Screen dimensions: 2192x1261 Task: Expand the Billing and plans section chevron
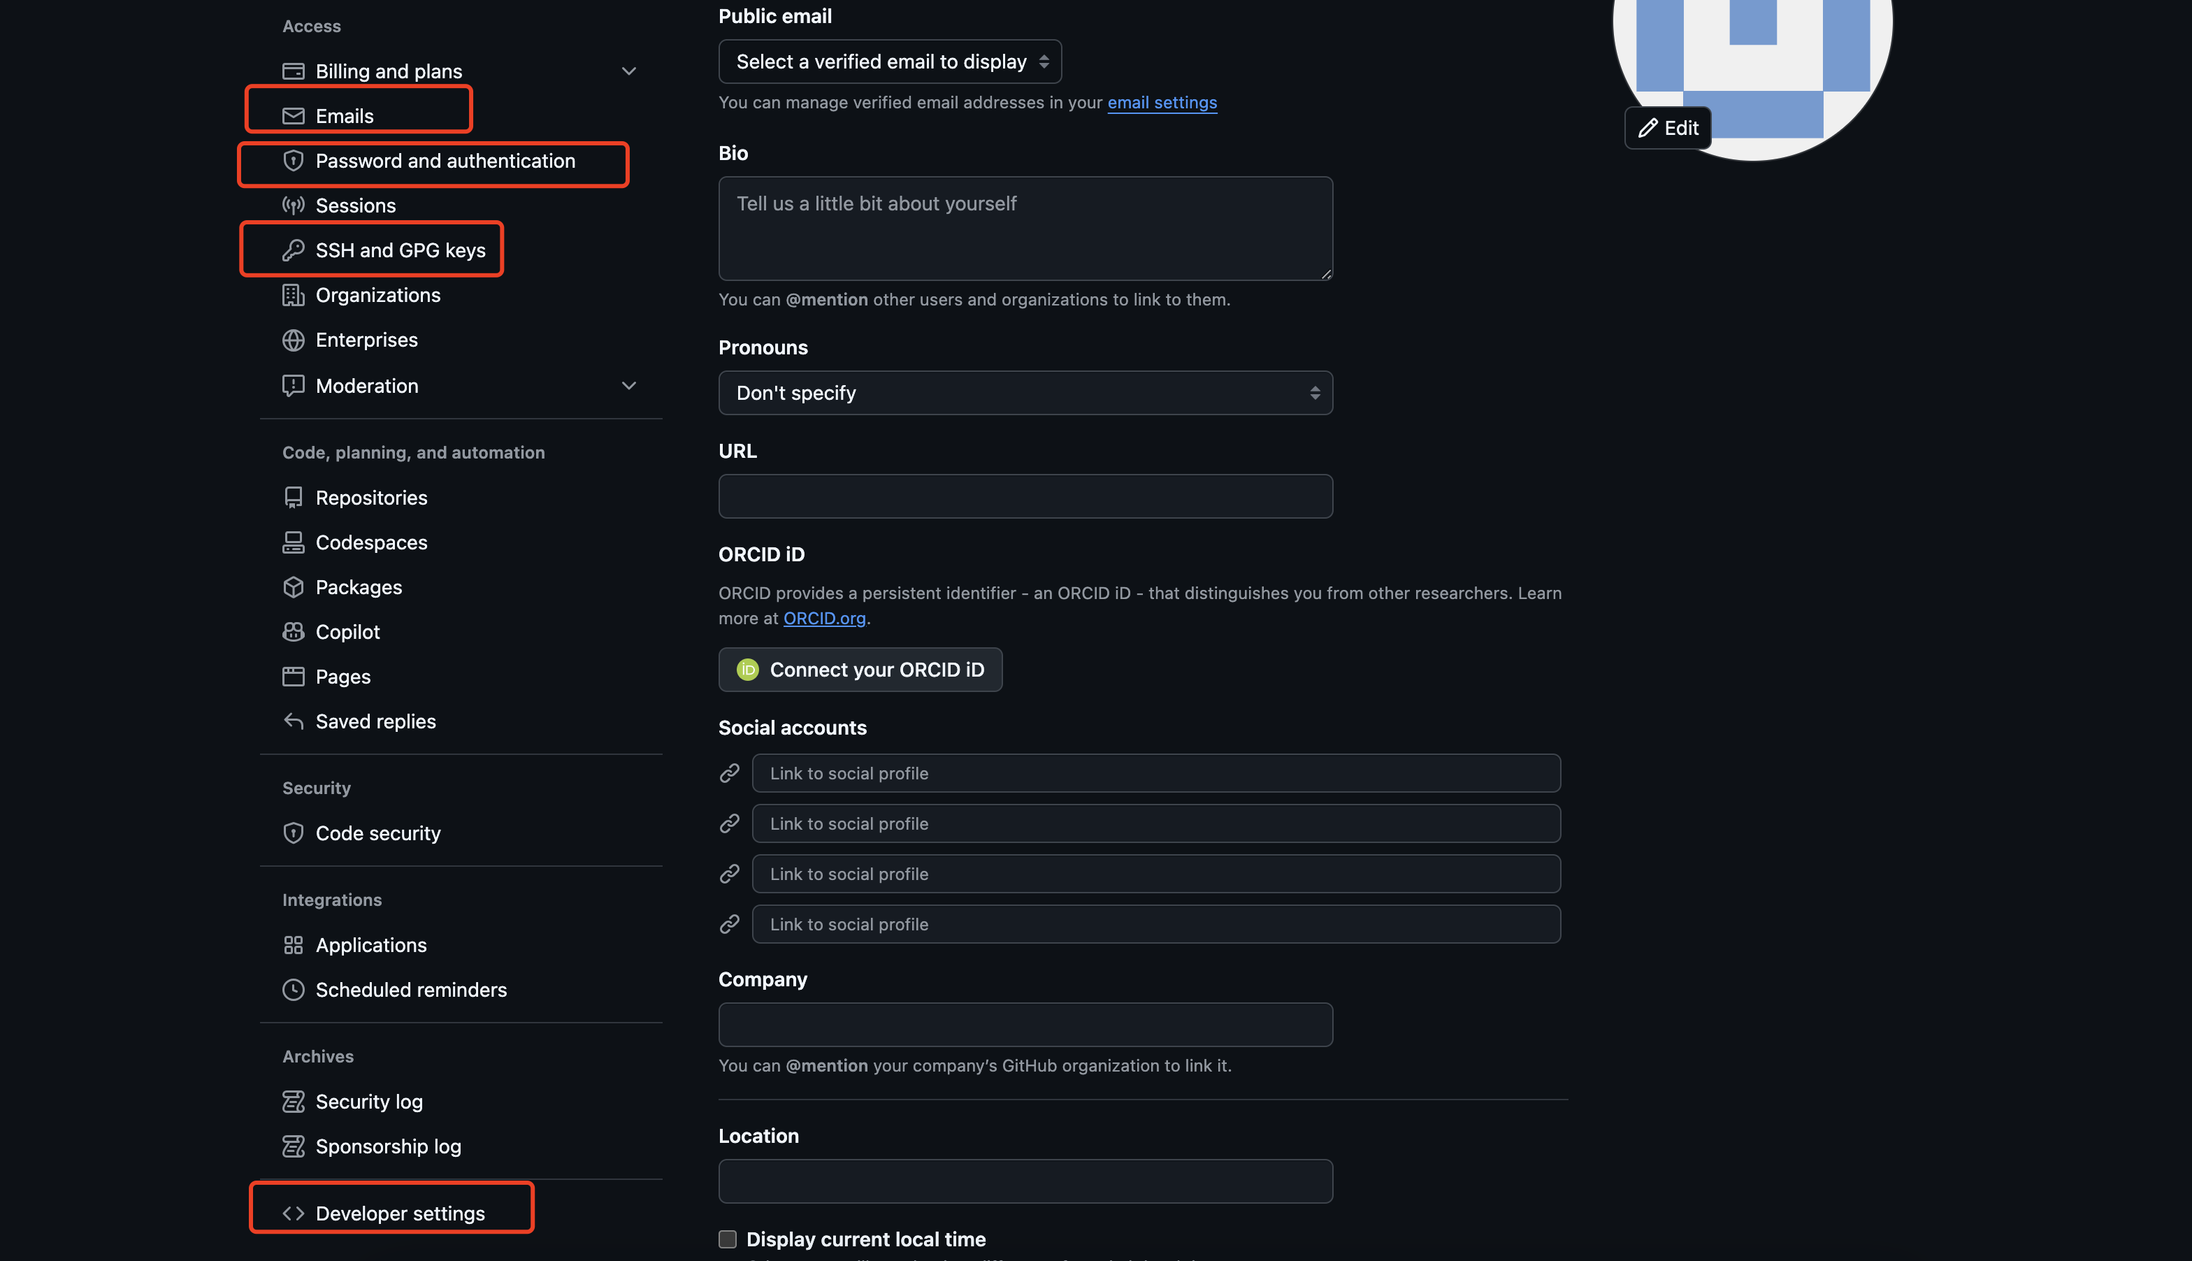[x=629, y=71]
